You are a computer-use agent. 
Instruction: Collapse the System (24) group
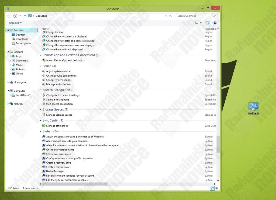click(41, 131)
